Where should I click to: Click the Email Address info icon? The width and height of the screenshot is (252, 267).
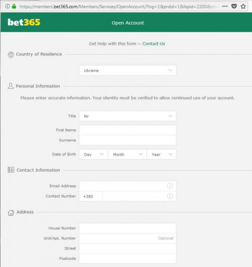tap(169, 186)
